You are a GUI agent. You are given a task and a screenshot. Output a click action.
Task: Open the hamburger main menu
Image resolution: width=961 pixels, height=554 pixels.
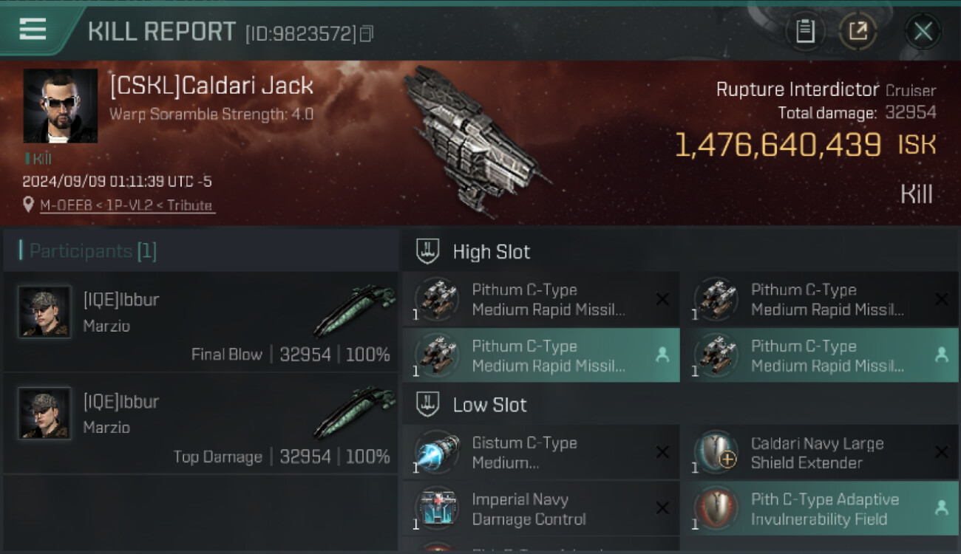[x=33, y=29]
